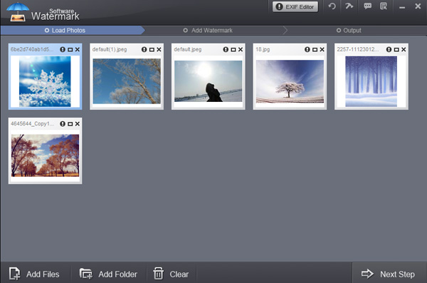The image size is (427, 283).
Task: Preview default(1).jpeg full size
Action: click(x=152, y=50)
